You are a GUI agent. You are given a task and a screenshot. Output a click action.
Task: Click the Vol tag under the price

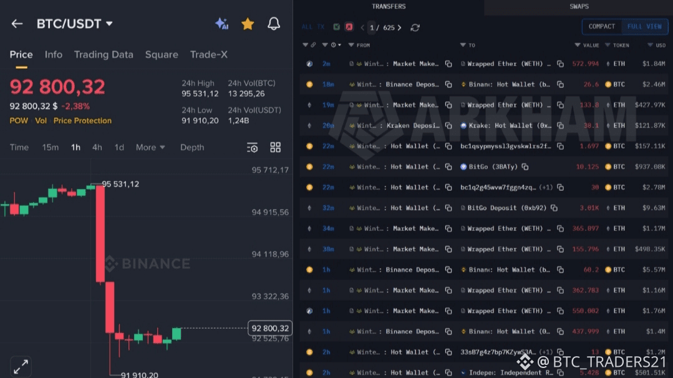(41, 120)
